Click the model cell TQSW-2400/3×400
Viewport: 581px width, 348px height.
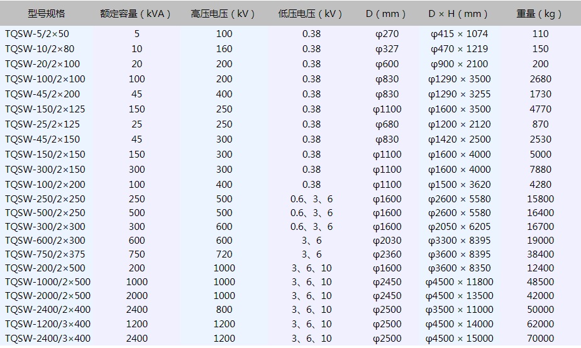coord(47,339)
